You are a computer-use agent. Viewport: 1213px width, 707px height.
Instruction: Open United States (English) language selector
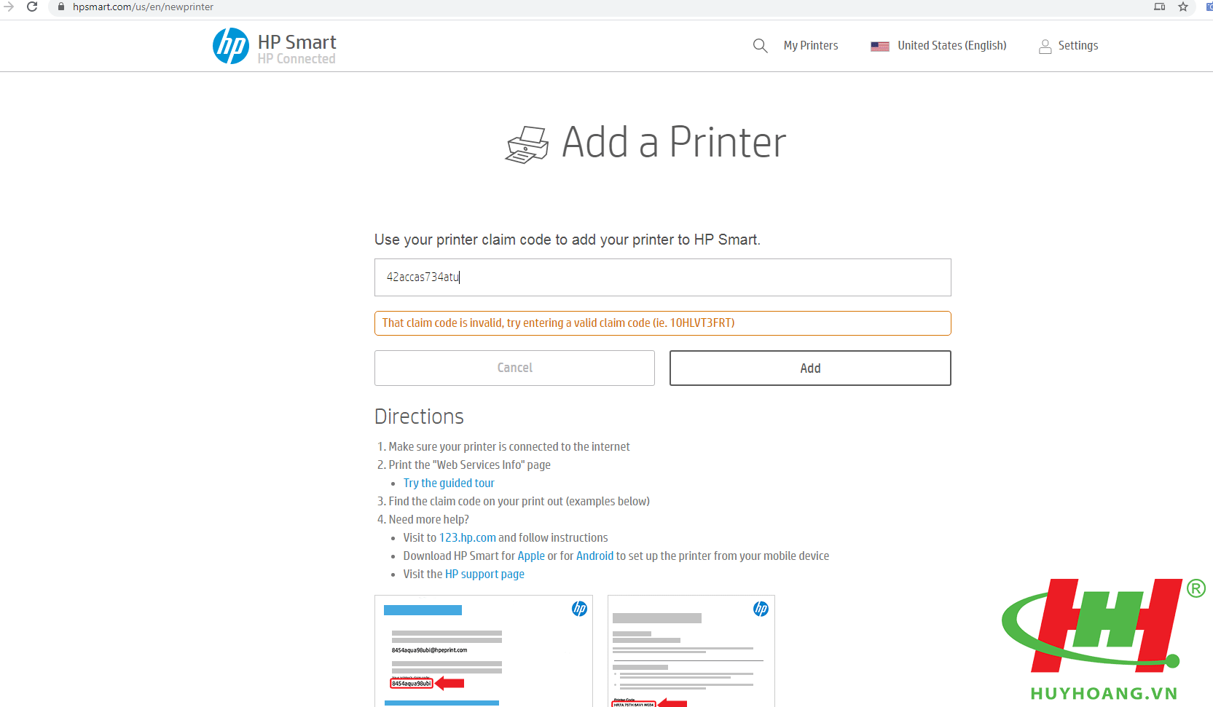coord(951,45)
